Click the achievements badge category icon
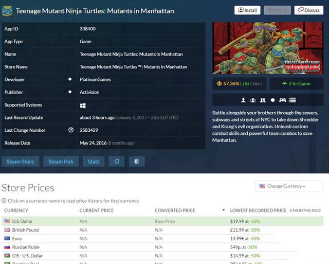This screenshot has width=329, height=264. (272, 100)
